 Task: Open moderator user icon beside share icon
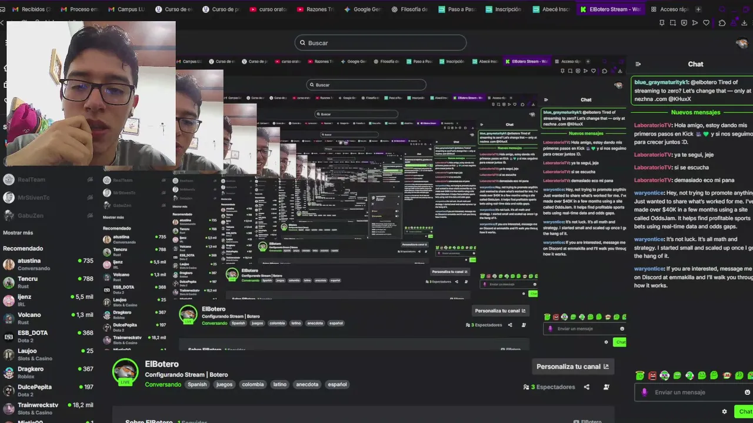(607, 387)
